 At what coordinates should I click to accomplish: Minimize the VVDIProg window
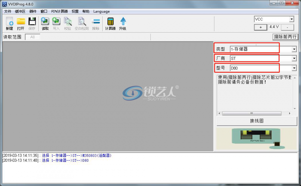coord(274,3)
